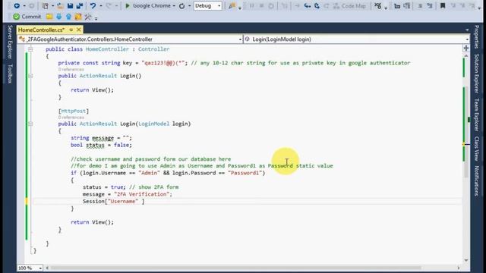The width and height of the screenshot is (486, 273).
Task: Collapse the HomeController class outline
Action: click(x=30, y=49)
